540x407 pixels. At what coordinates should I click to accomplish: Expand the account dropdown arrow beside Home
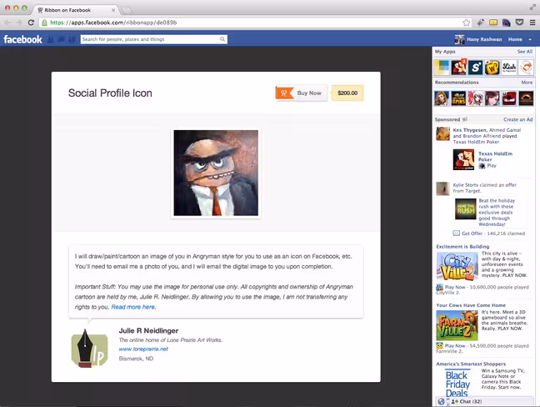pos(530,39)
